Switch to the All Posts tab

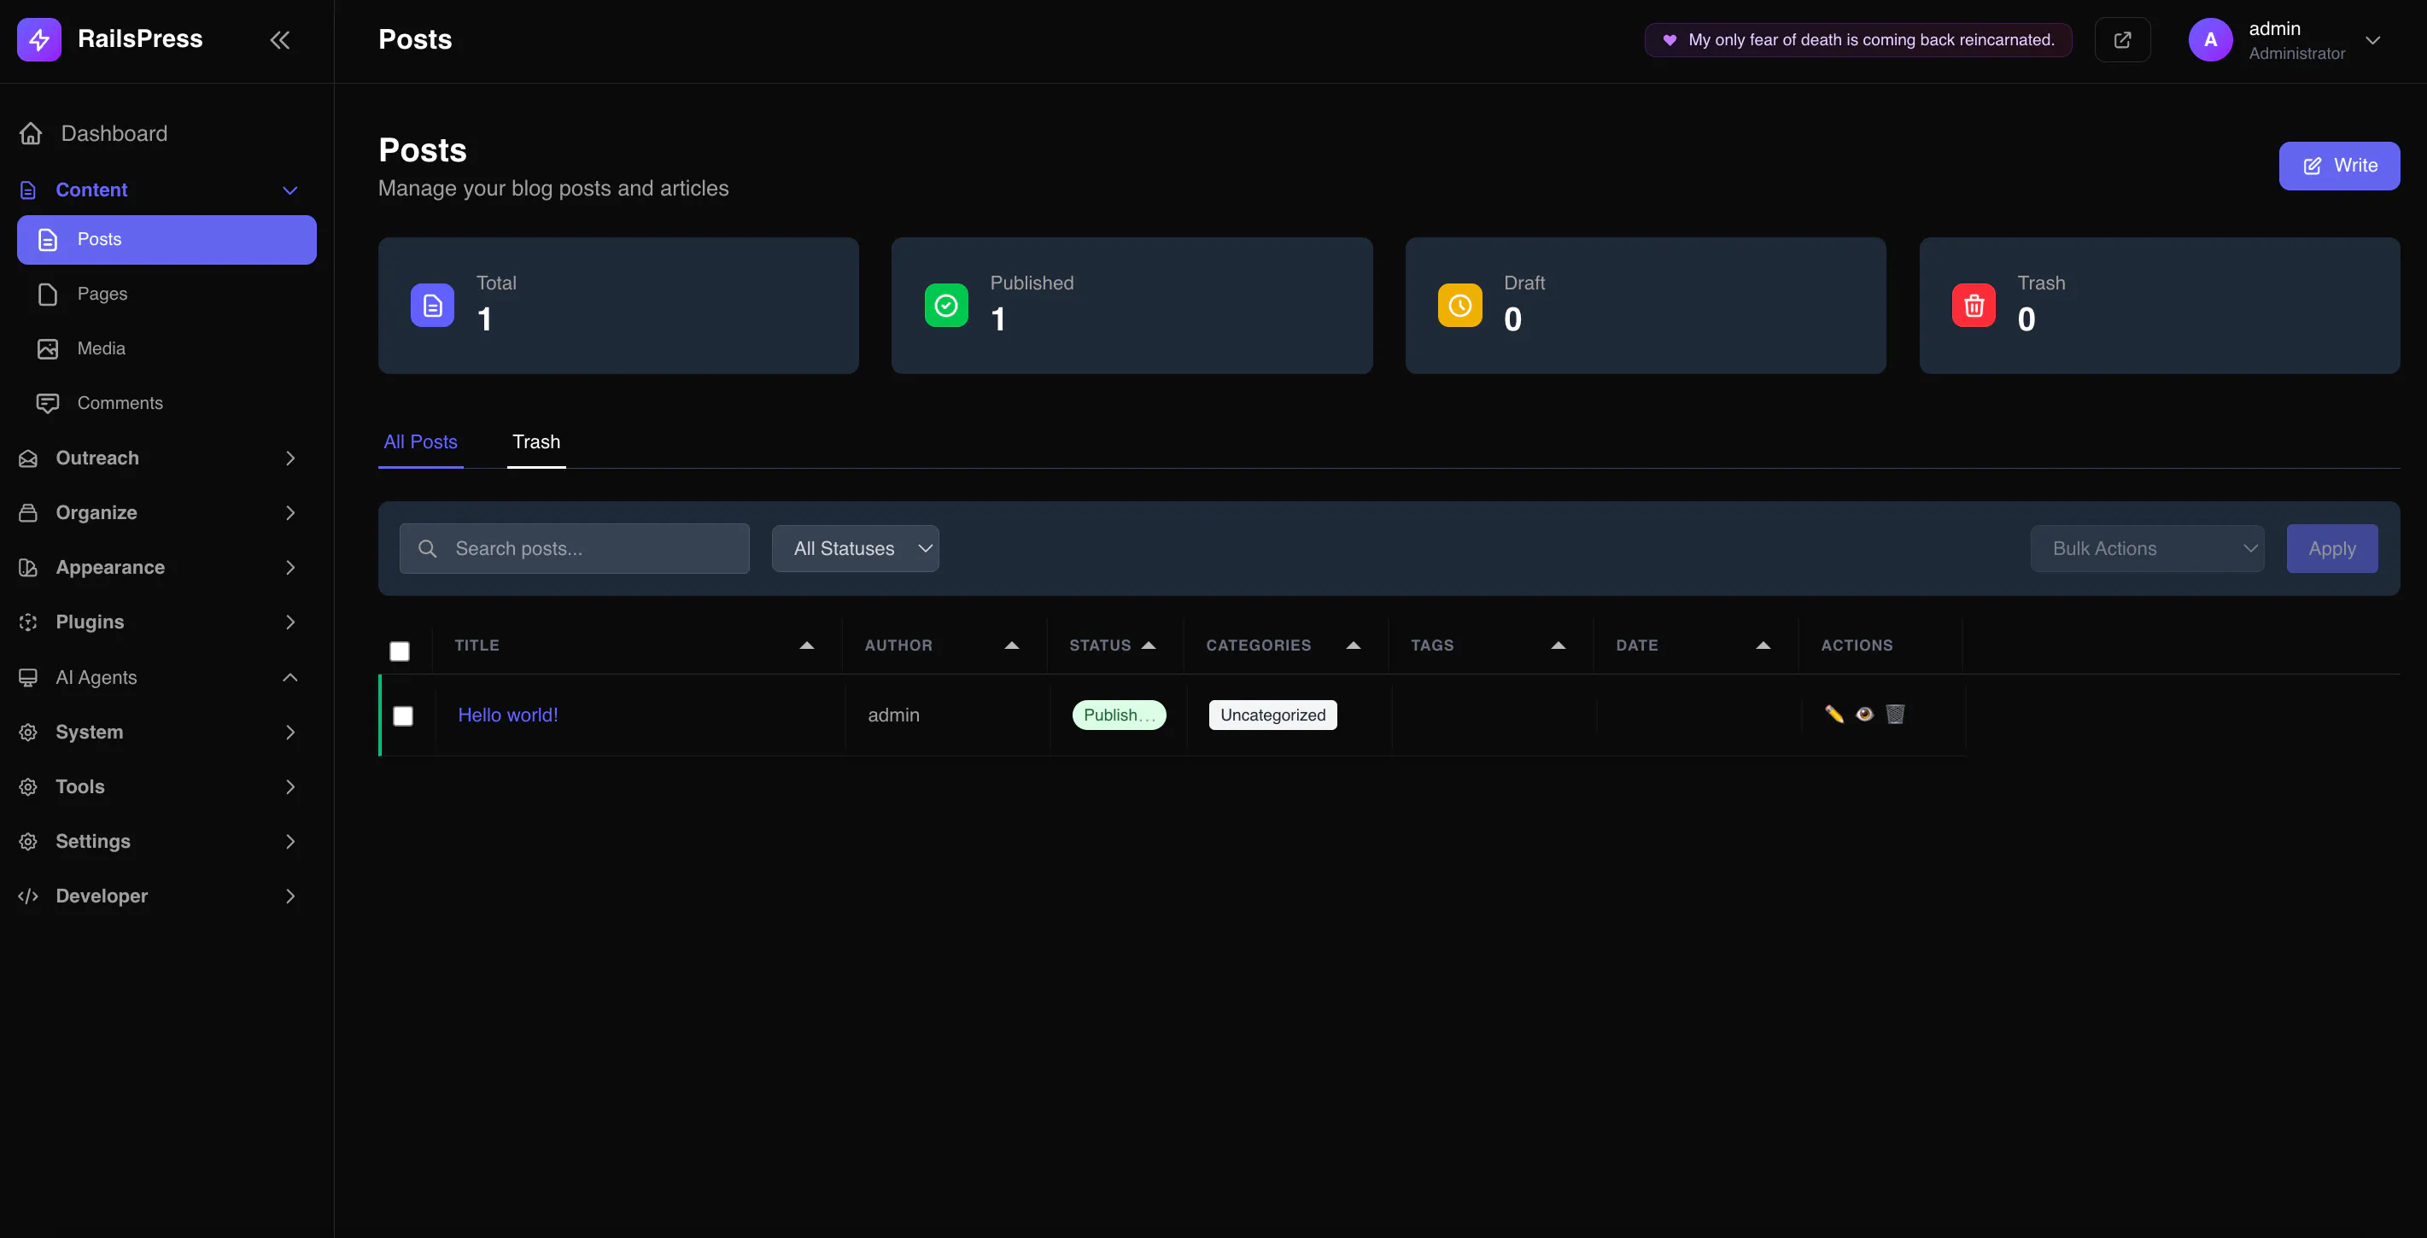(x=420, y=442)
